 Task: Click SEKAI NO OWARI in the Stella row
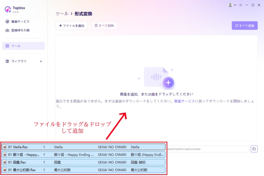(x=112, y=147)
